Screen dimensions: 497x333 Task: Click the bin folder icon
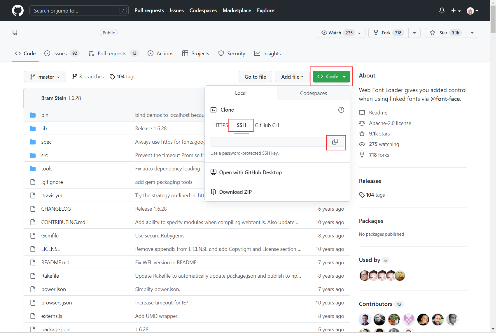click(33, 115)
